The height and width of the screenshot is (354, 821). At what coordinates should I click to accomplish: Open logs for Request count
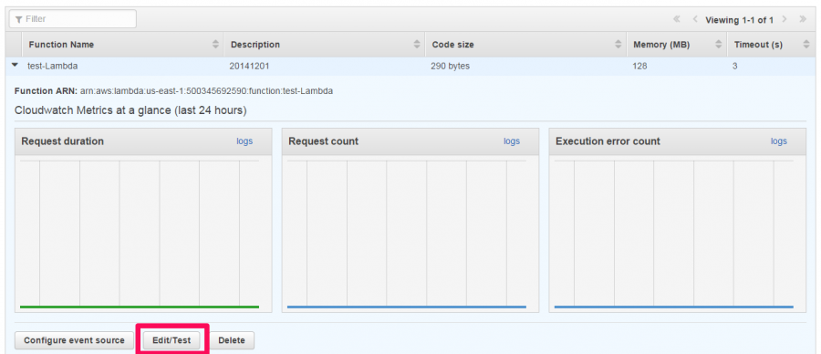click(512, 141)
